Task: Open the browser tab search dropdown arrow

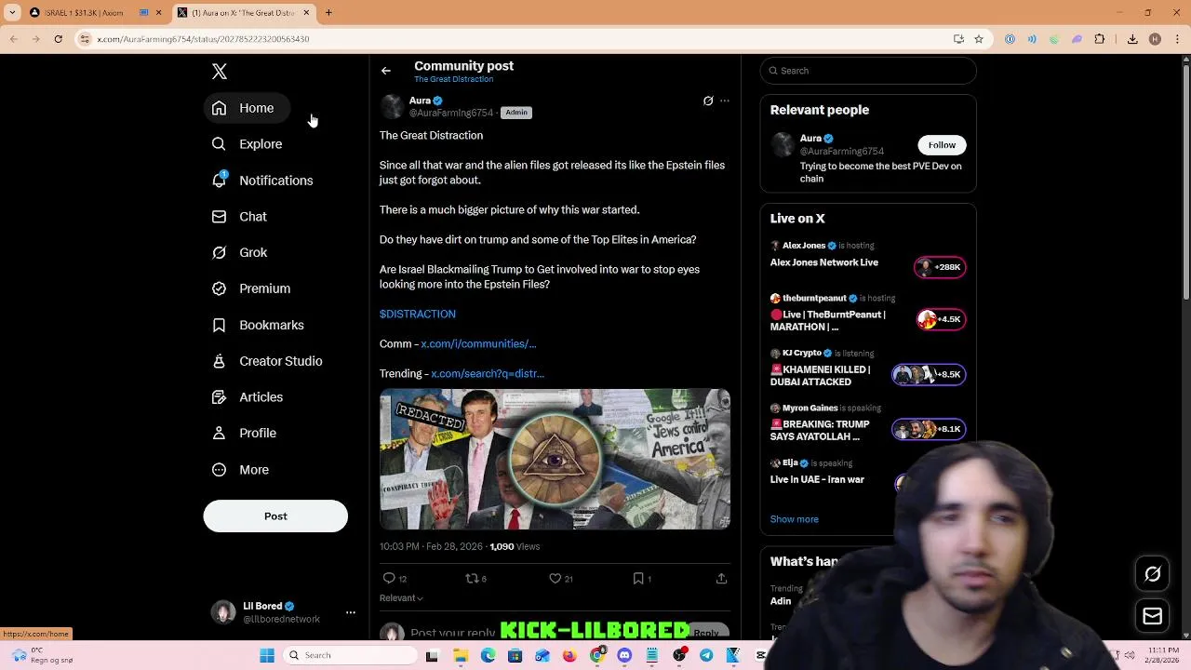Action: click(x=13, y=13)
